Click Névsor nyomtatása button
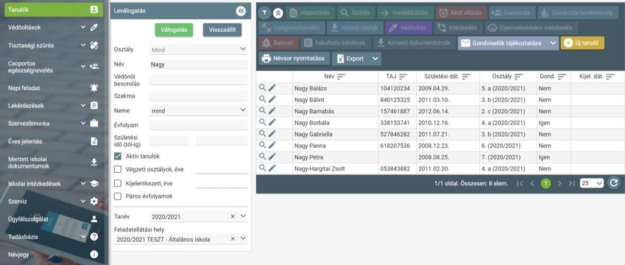 (x=294, y=59)
